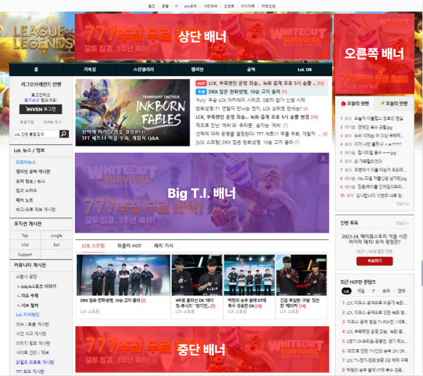Open 와일드 리프트 게시판 link
The width and height of the screenshot is (423, 376).
coord(35,362)
